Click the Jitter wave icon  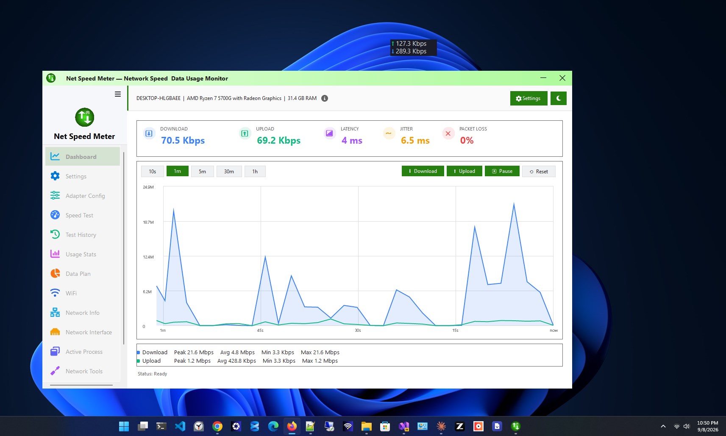tap(389, 133)
